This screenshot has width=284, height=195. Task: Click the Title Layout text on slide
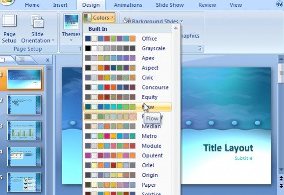(x=228, y=148)
